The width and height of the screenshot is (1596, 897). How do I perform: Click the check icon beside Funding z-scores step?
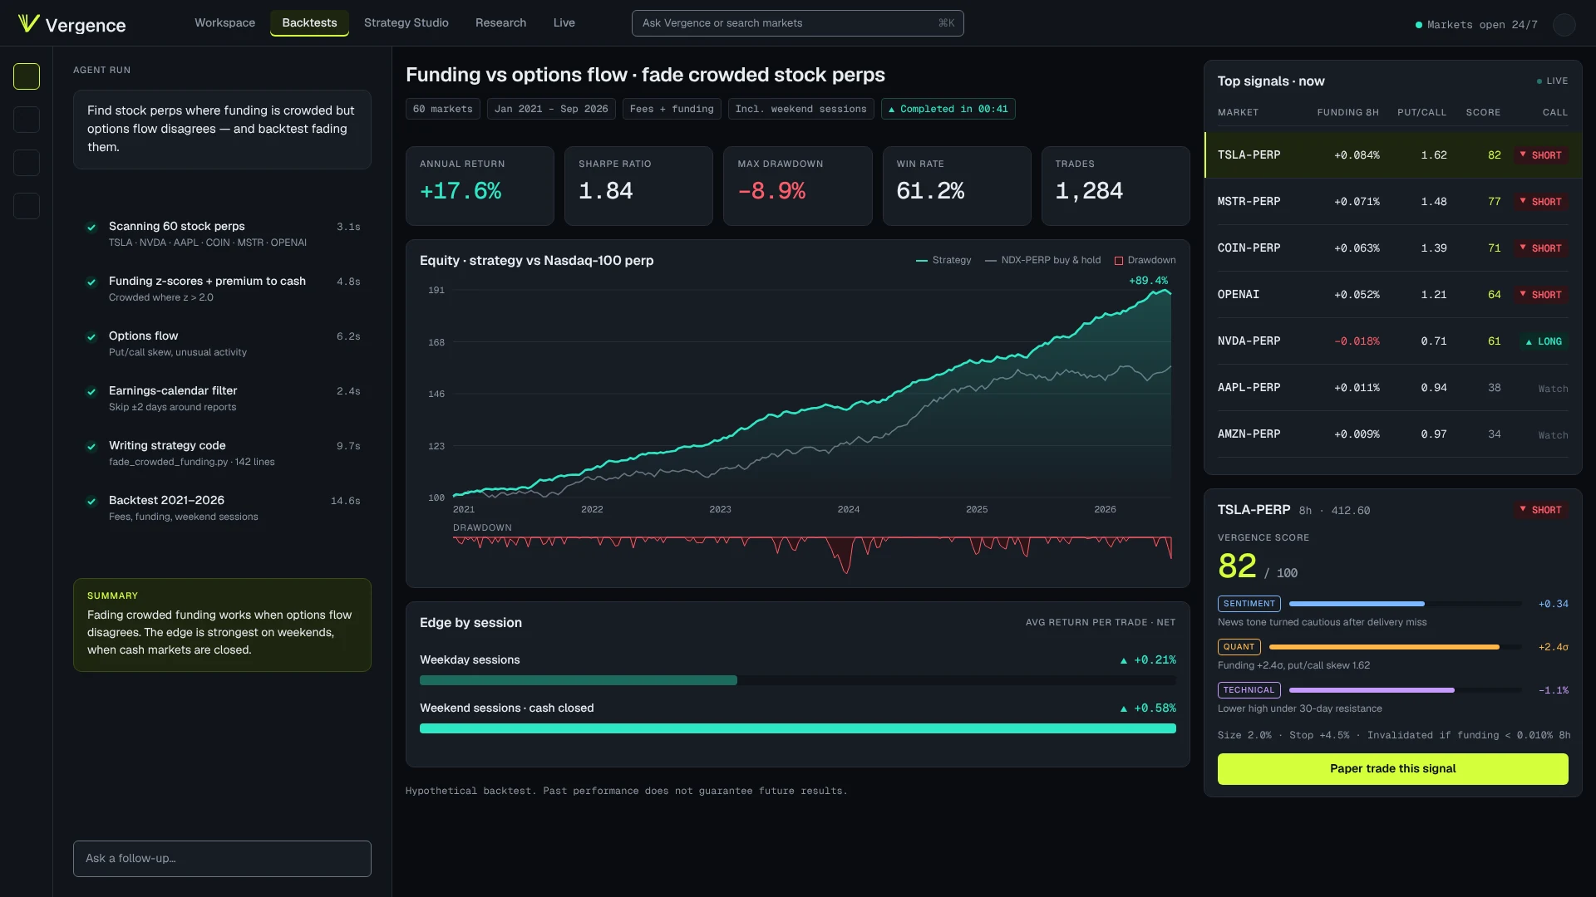click(91, 282)
